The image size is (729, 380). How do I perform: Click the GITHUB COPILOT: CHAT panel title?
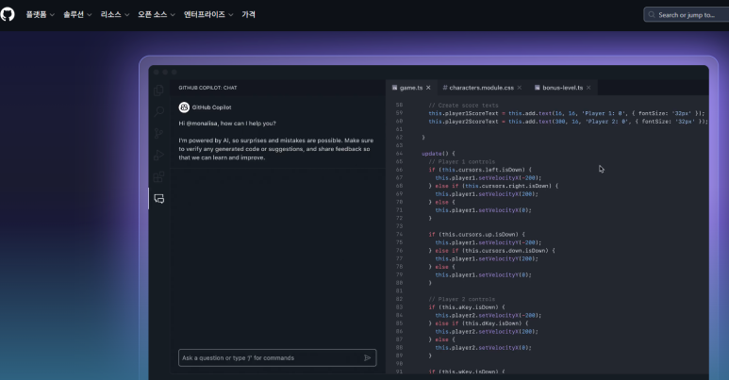[207, 88]
